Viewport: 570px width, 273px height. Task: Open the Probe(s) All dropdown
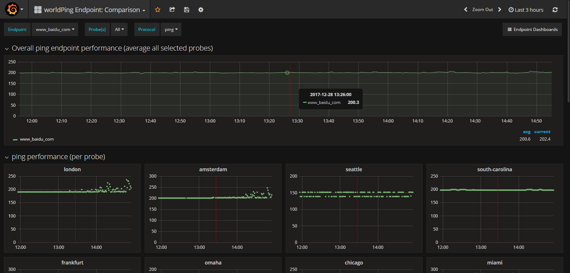119,30
